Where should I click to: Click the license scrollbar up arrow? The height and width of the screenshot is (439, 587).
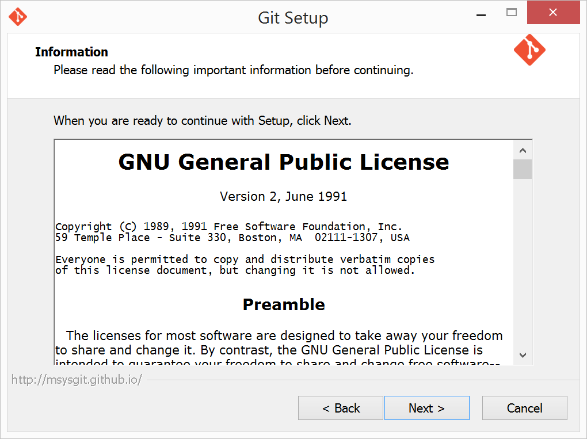523,150
